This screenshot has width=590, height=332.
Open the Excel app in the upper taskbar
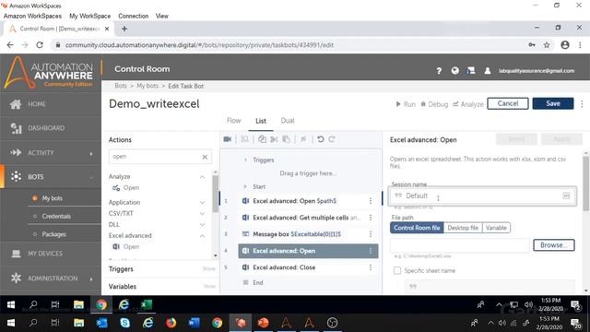(147, 304)
